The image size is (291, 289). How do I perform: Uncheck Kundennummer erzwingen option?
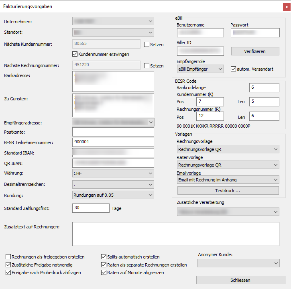pos(75,54)
